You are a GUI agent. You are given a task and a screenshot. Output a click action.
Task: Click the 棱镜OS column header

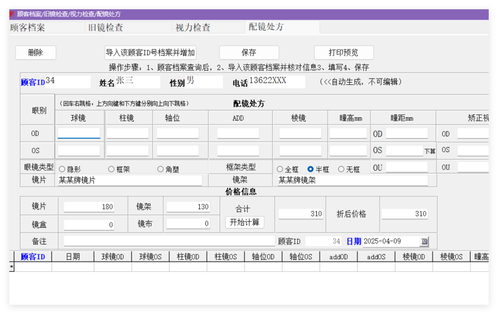[451, 257]
